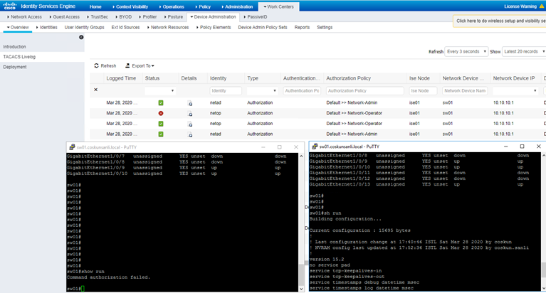Click the red failed status icon
546x293 pixels.
pos(161,113)
